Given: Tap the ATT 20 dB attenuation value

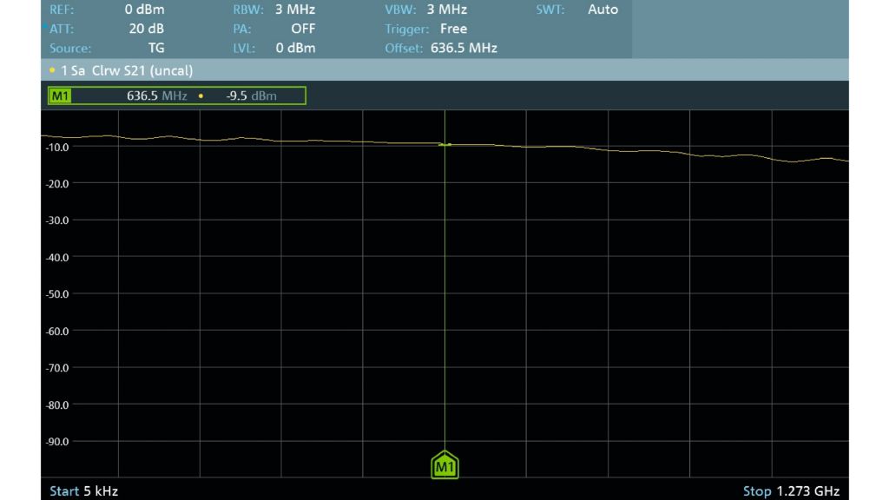Looking at the screenshot, I should [146, 29].
